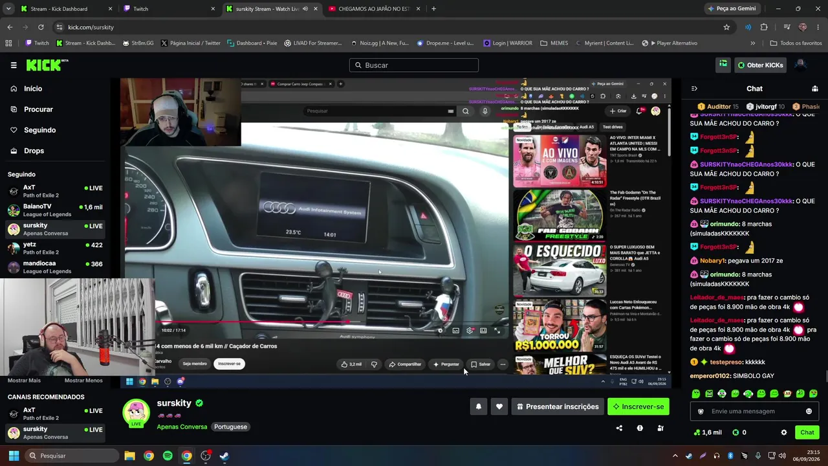This screenshot has height=466, width=828.
Task: Report the stream using the exclamation icon
Action: tap(640, 428)
